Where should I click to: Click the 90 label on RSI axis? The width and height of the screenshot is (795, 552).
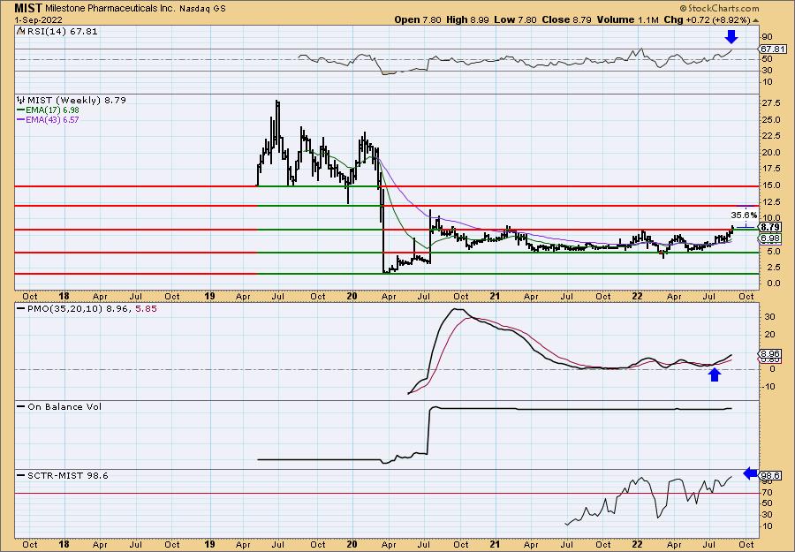pyautogui.click(x=767, y=37)
